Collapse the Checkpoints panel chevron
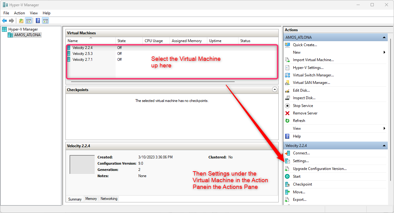 click(x=275, y=90)
